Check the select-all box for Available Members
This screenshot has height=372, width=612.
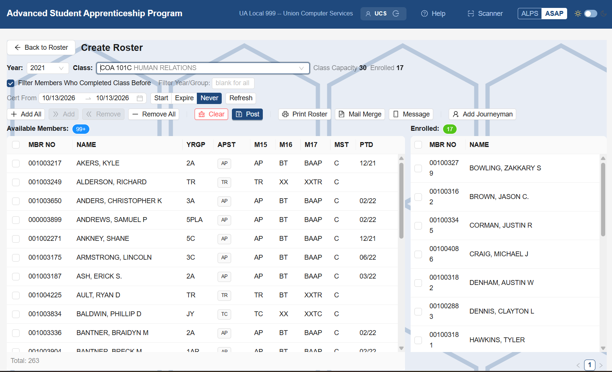pyautogui.click(x=16, y=145)
